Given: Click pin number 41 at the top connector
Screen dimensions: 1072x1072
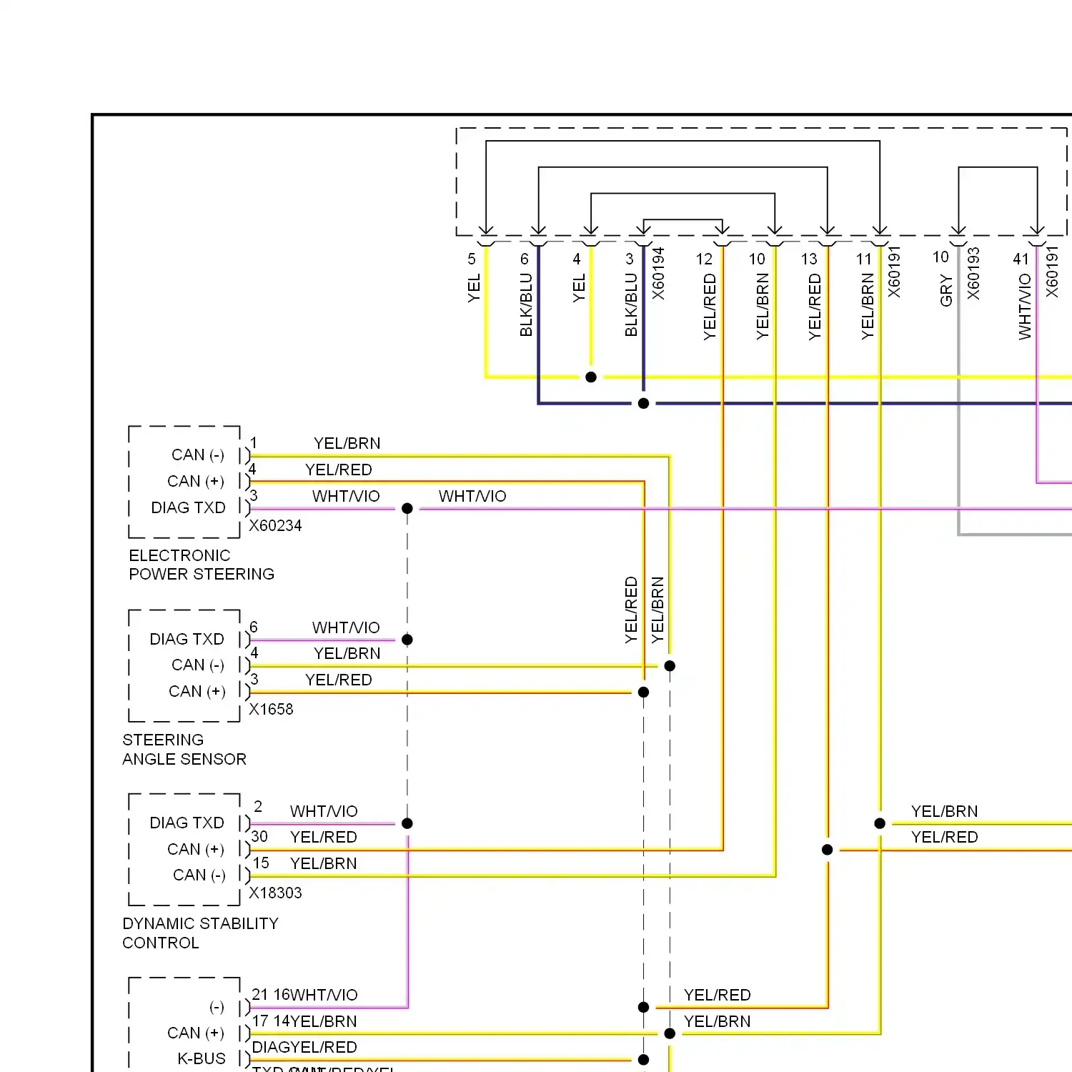Looking at the screenshot, I should pos(1021,259).
